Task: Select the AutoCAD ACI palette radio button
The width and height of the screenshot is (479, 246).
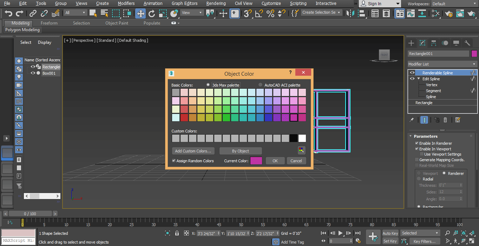Action: [x=260, y=85]
